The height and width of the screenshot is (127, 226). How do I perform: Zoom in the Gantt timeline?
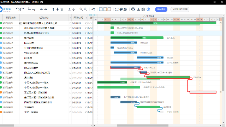click(x=85, y=9)
